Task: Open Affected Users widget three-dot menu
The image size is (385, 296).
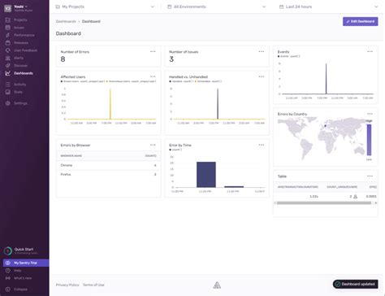Action: pyautogui.click(x=153, y=76)
